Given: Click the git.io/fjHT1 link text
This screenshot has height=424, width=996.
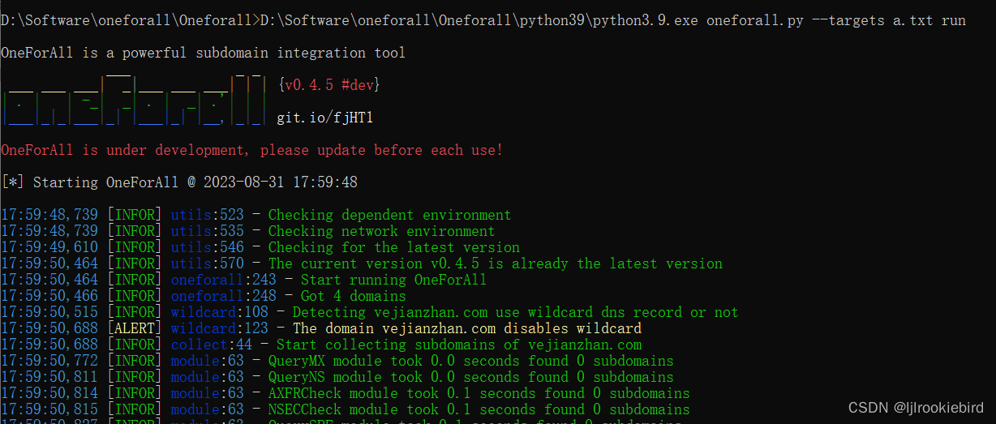Looking at the screenshot, I should point(325,118).
